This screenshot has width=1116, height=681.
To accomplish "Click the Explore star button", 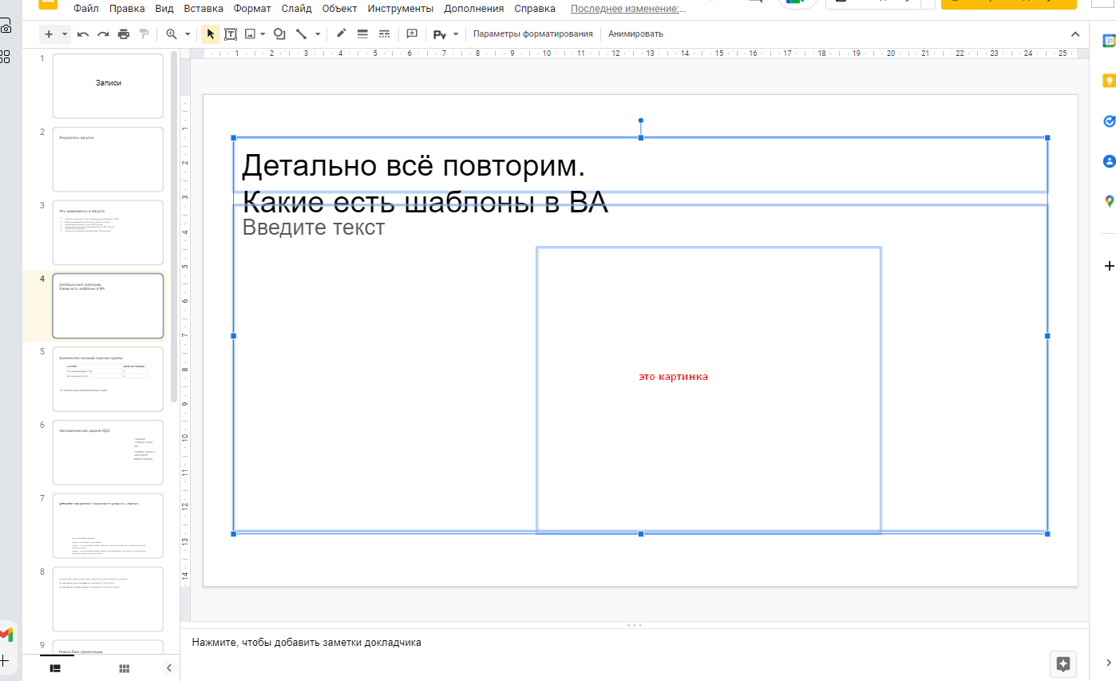I will (1063, 663).
